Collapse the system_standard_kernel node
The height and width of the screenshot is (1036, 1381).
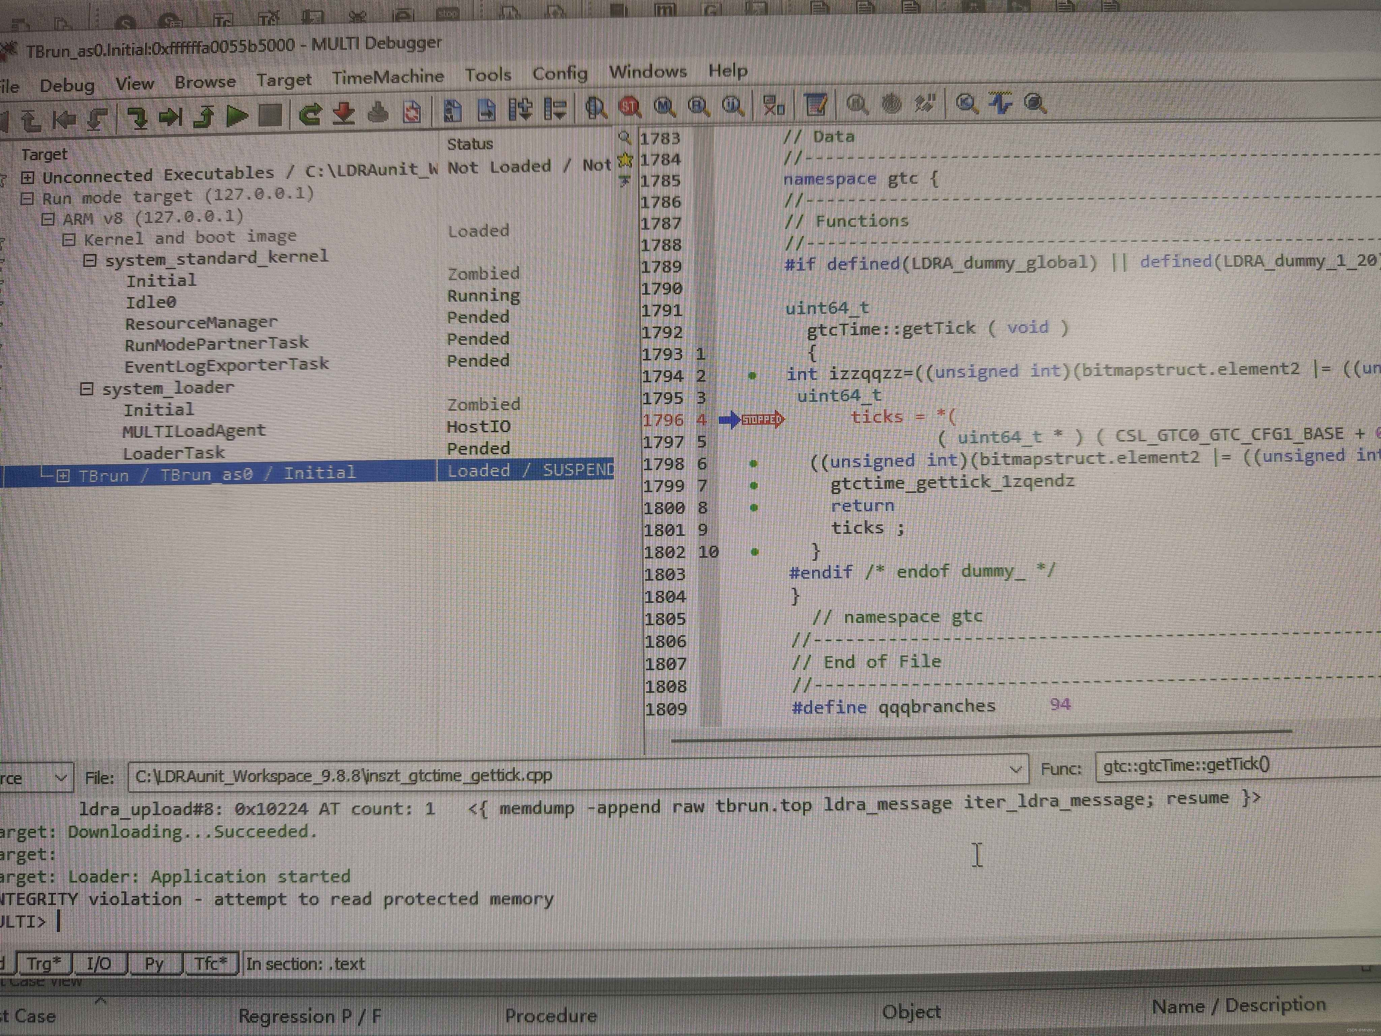[90, 260]
